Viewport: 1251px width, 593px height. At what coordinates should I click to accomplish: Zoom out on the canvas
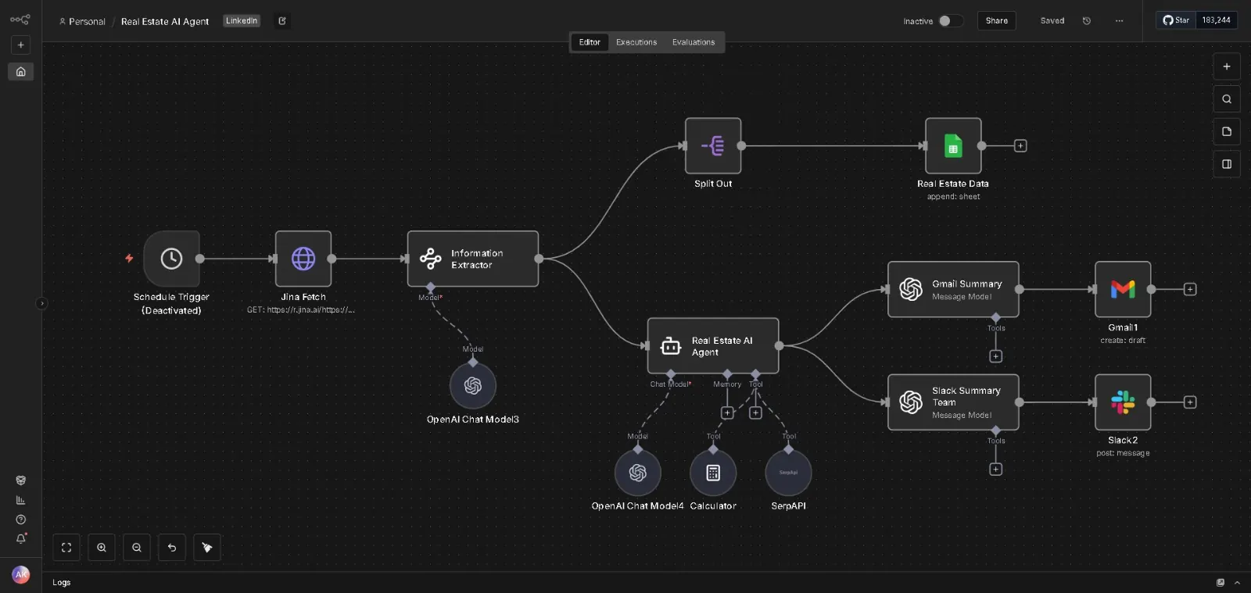137,548
